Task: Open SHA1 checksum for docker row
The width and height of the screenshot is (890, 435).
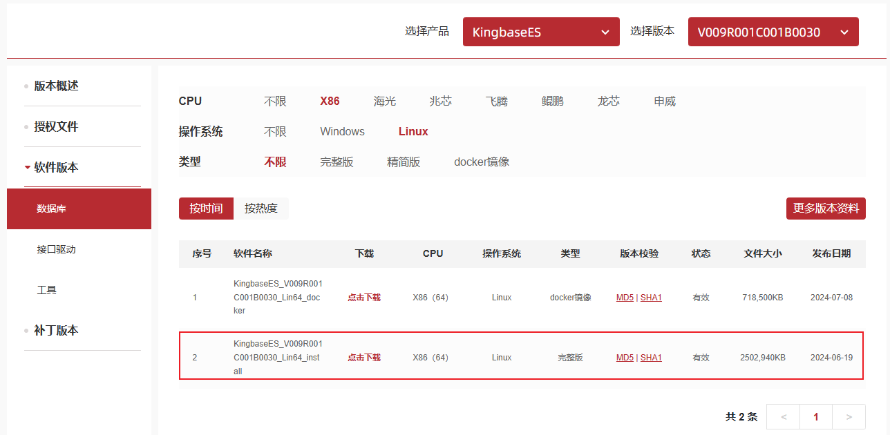Action: [651, 298]
